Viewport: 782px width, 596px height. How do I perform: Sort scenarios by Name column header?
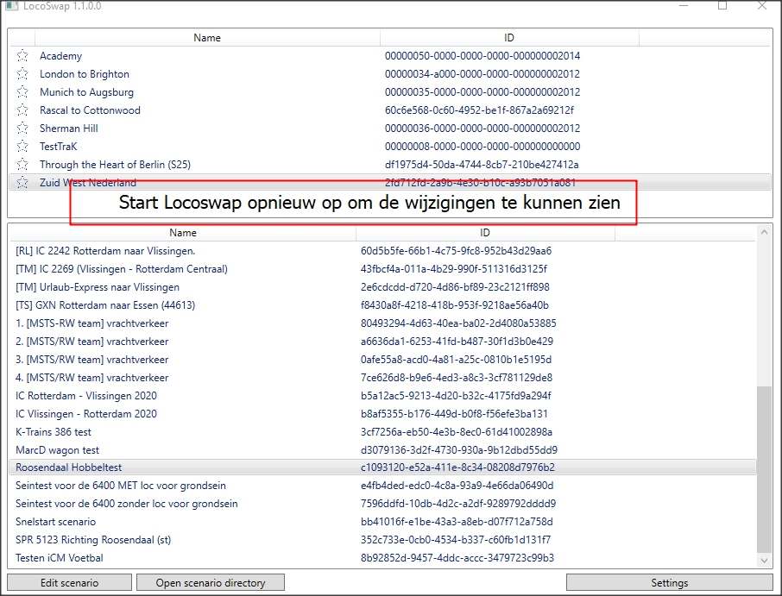(183, 233)
